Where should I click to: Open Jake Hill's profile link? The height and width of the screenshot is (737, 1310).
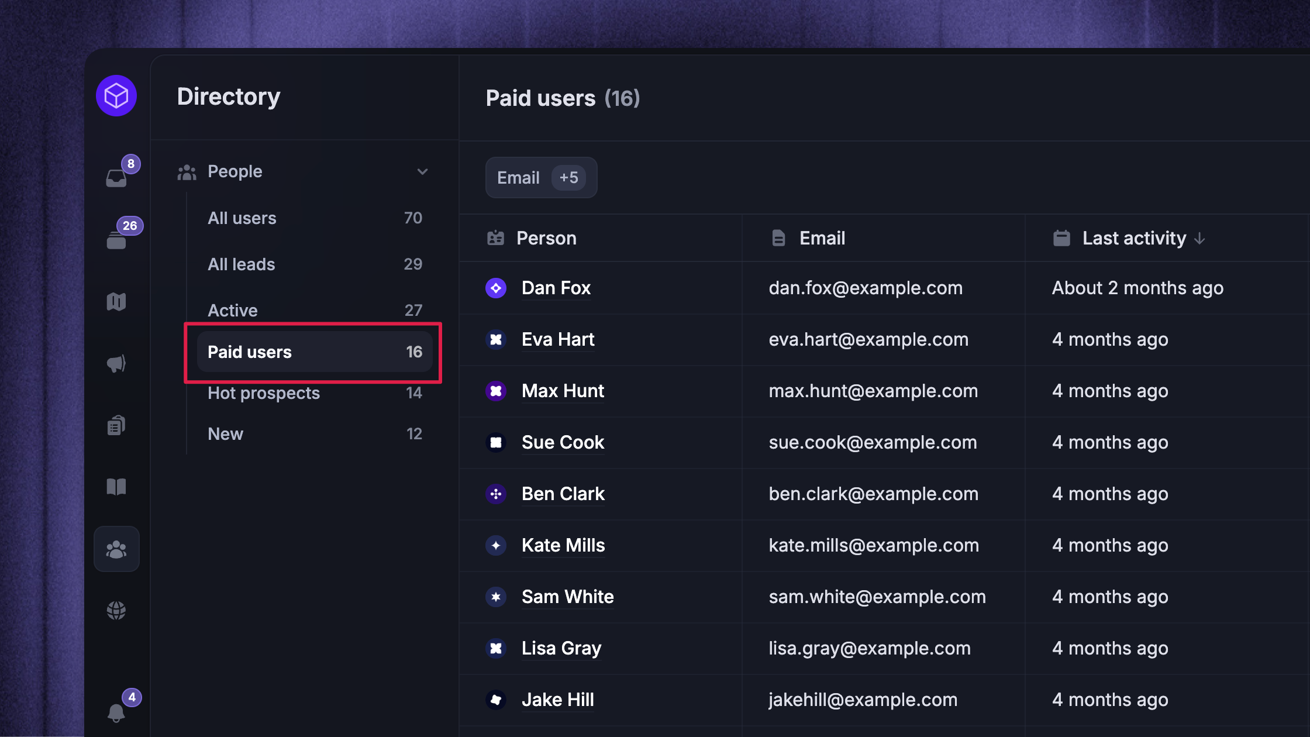click(x=557, y=700)
